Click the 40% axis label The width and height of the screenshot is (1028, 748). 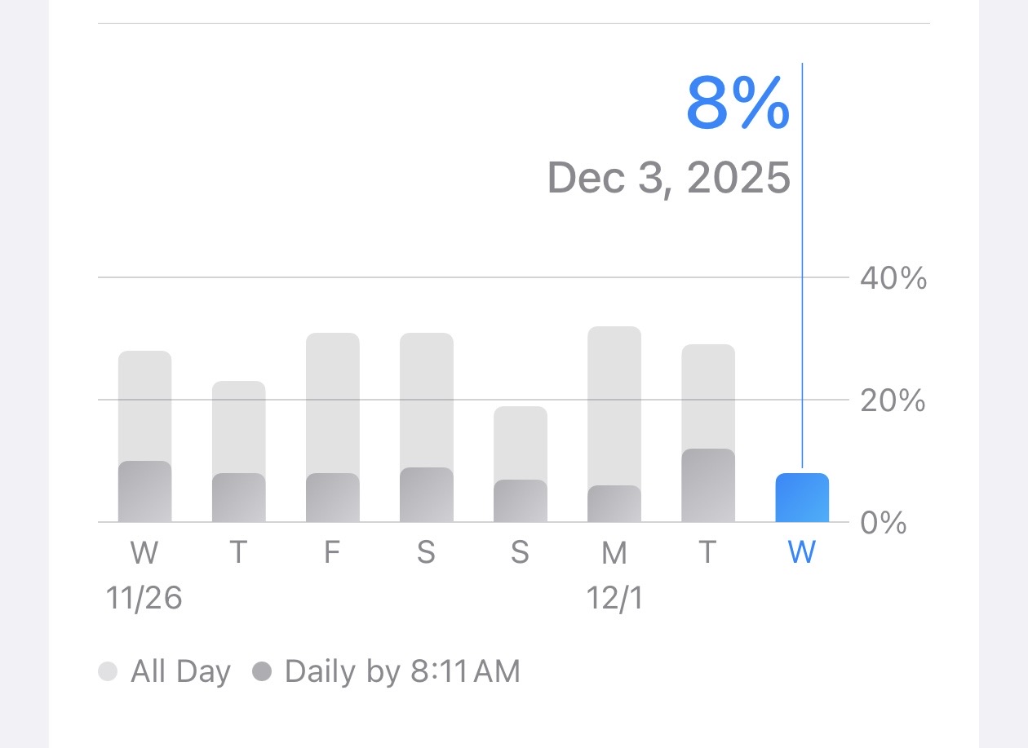pos(893,279)
